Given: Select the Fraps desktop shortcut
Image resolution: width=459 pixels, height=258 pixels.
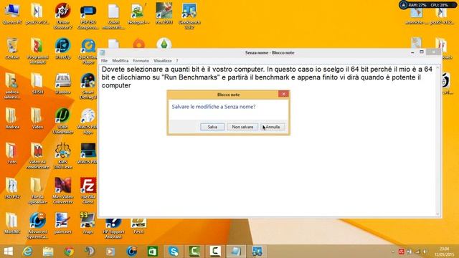Looking at the screenshot, I should point(87,224).
